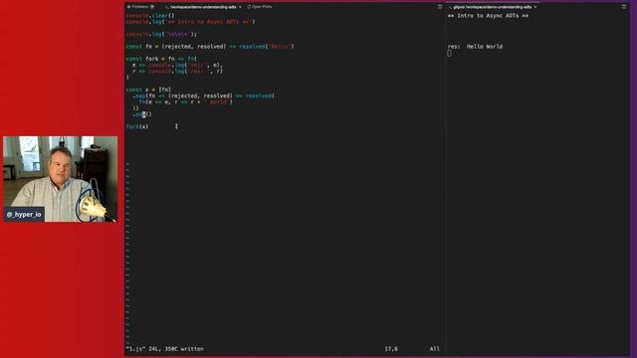Click the 'All' scroll indicator in status line
The height and width of the screenshot is (358, 637).
coord(435,349)
